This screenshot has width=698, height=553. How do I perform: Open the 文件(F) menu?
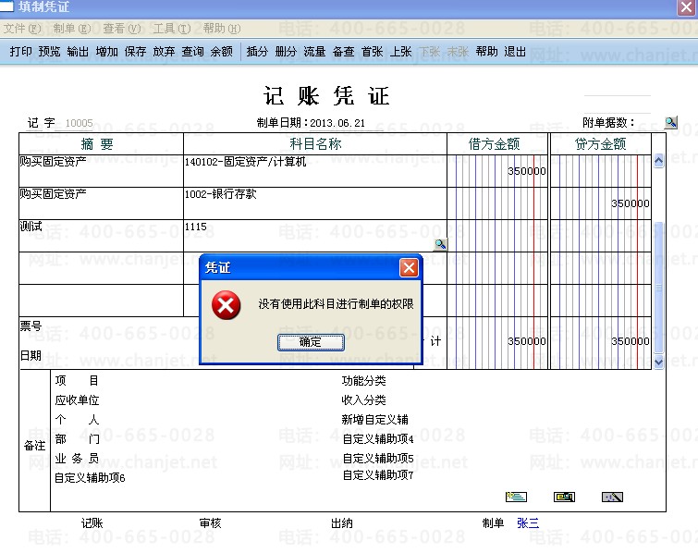pos(22,29)
